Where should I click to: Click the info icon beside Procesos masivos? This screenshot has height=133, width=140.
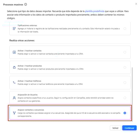point(25,4)
